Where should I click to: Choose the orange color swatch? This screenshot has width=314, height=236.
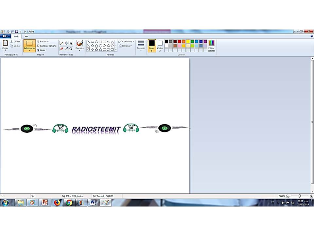point(183,42)
